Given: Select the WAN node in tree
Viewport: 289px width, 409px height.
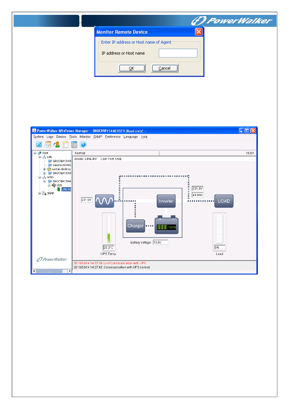Looking at the screenshot, I should pos(50,177).
